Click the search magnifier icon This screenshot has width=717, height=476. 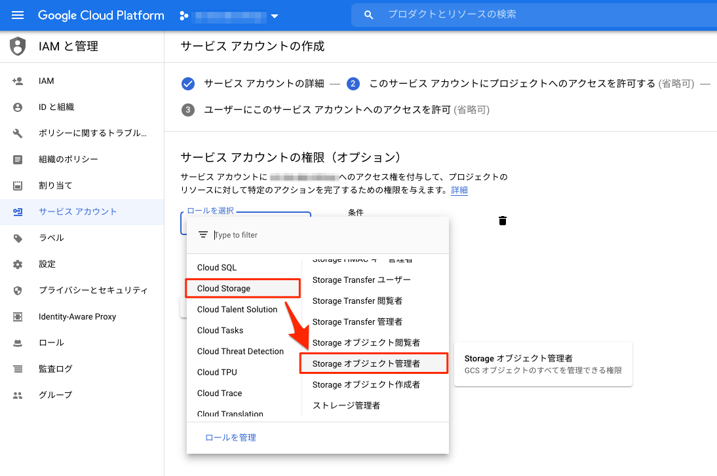368,15
